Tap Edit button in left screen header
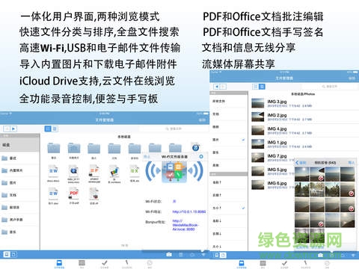Screen dimensions: 359x269 pos(202,120)
